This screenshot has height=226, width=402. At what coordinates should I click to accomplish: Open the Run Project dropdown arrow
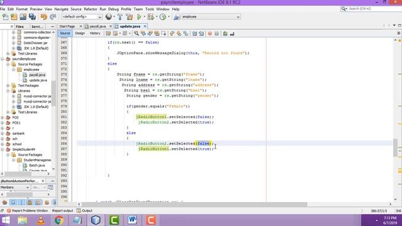point(144,17)
